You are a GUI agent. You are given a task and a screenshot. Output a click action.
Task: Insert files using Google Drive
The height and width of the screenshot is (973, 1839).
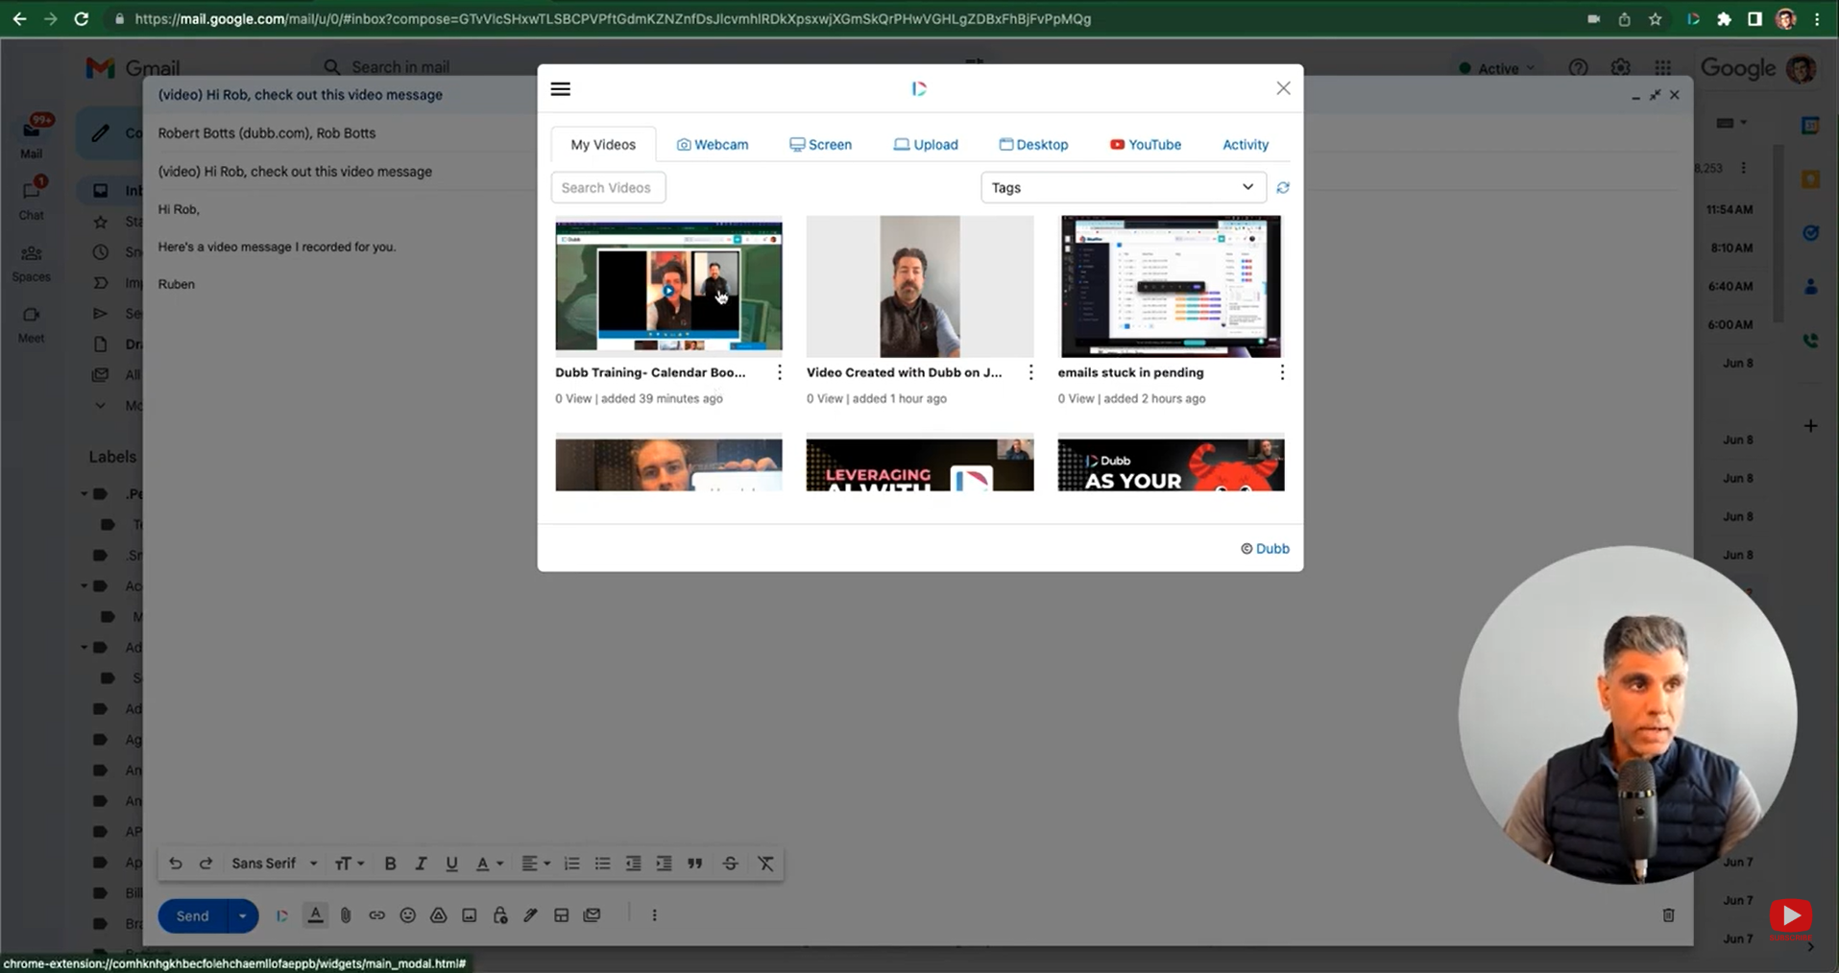[438, 915]
